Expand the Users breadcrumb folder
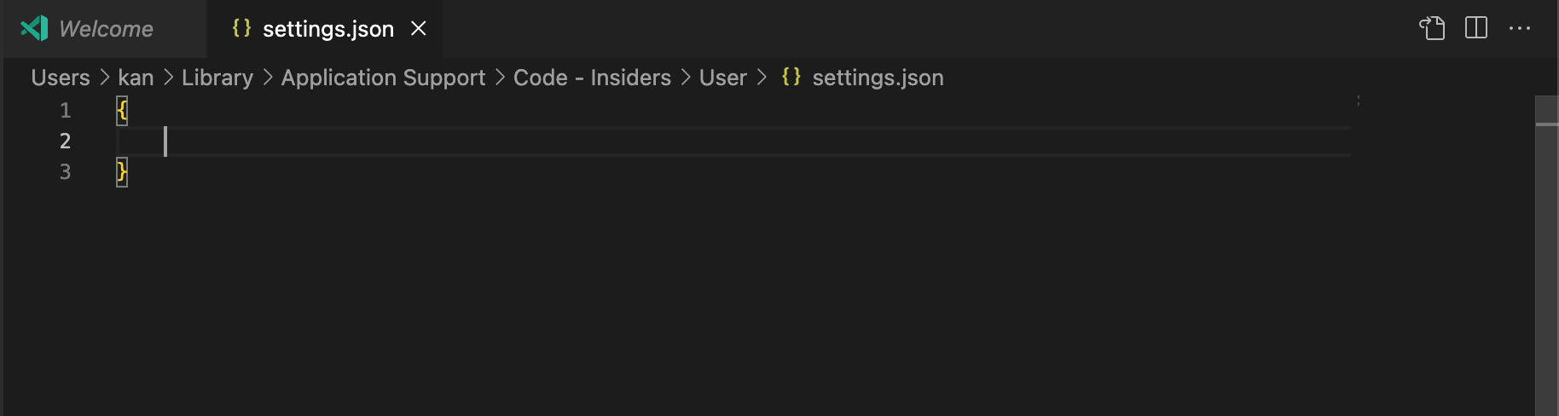Image resolution: width=1559 pixels, height=416 pixels. tap(61, 78)
